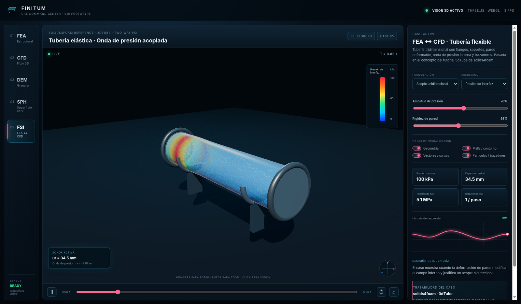Toggle the Geometría layer switch
The image size is (521, 304).
point(417,148)
